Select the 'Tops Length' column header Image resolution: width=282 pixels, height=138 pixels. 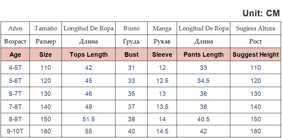pyautogui.click(x=89, y=54)
